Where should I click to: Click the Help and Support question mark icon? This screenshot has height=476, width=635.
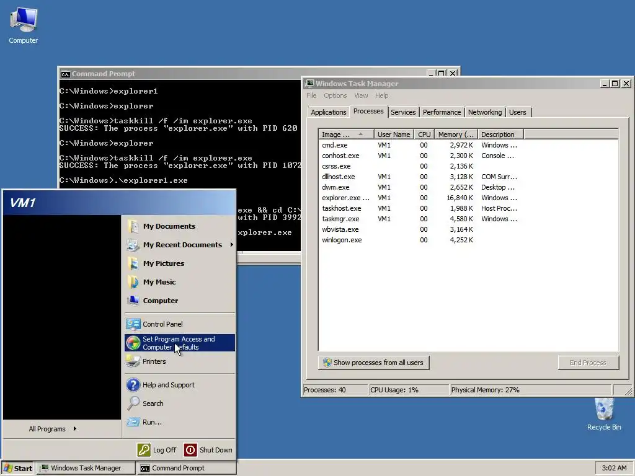pyautogui.click(x=133, y=385)
